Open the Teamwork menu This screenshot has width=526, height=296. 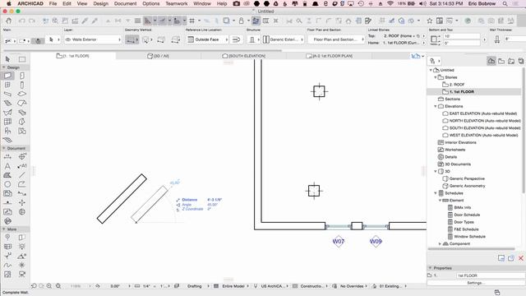click(x=177, y=3)
